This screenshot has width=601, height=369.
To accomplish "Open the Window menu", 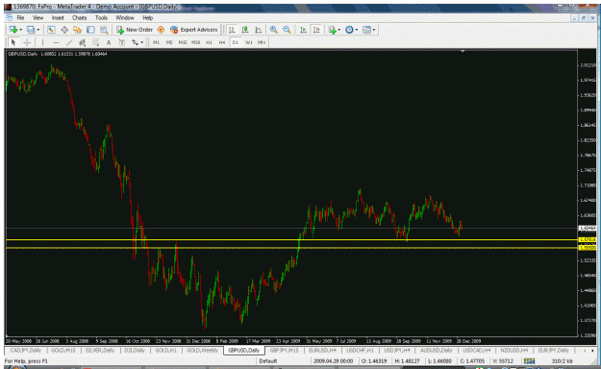I will tap(125, 18).
